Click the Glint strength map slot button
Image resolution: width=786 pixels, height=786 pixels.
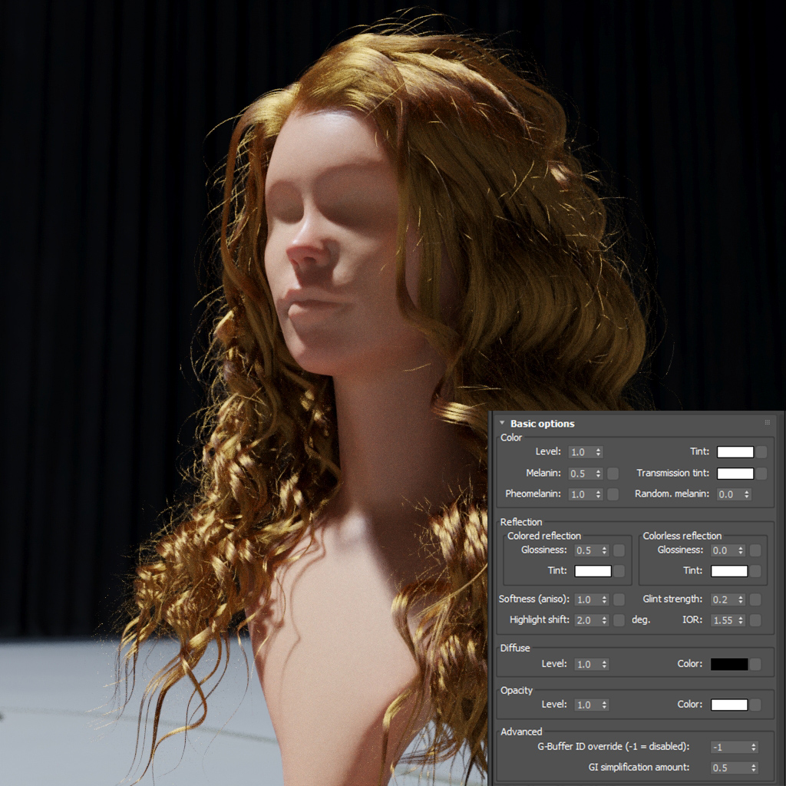tap(755, 599)
